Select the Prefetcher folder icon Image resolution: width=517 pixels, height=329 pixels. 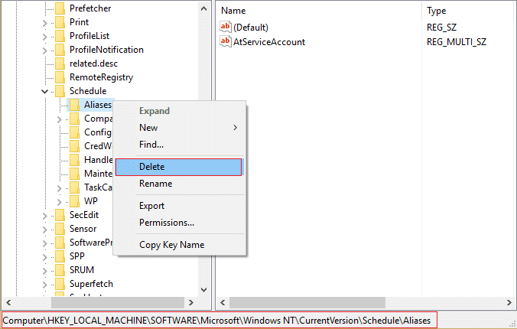pos(60,8)
